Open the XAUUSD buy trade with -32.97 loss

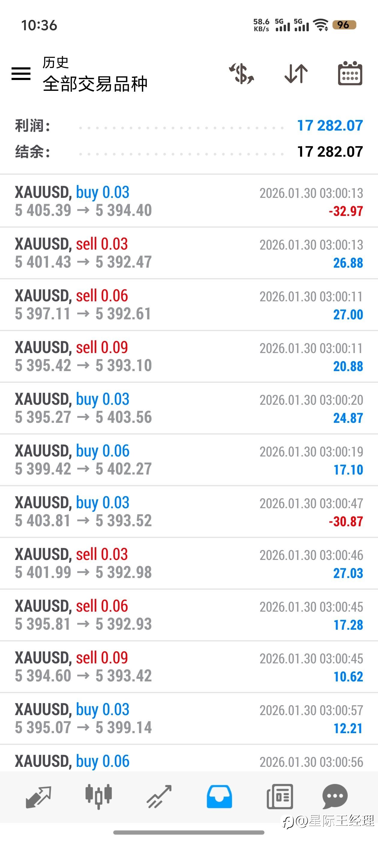(x=189, y=201)
